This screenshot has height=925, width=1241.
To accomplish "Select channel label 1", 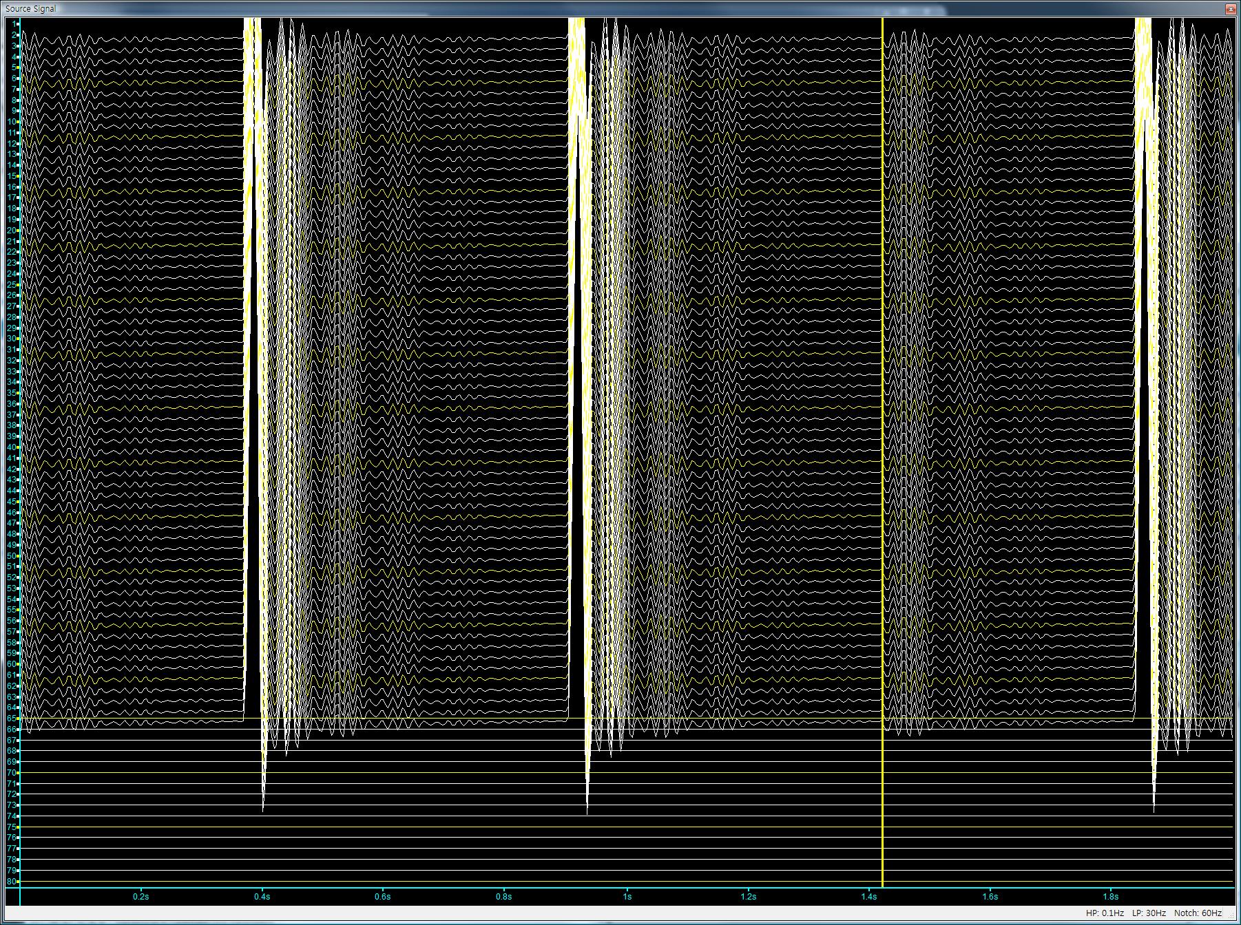I will [x=14, y=24].
